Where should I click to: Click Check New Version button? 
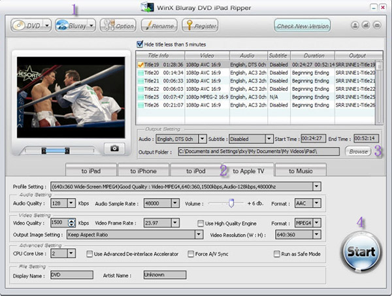pyautogui.click(x=302, y=25)
